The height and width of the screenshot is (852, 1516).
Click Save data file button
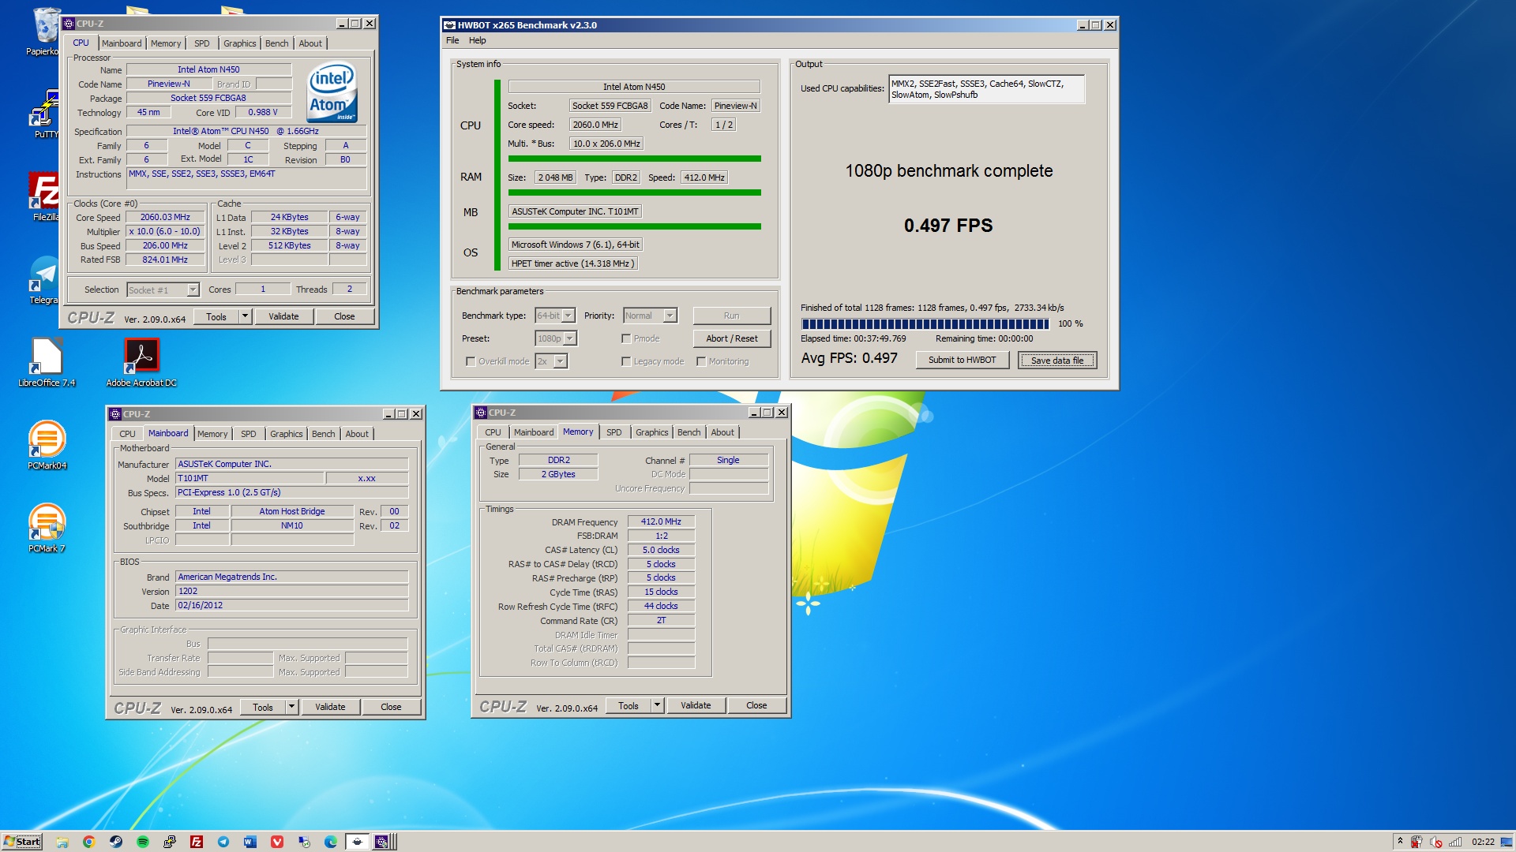[x=1057, y=361]
